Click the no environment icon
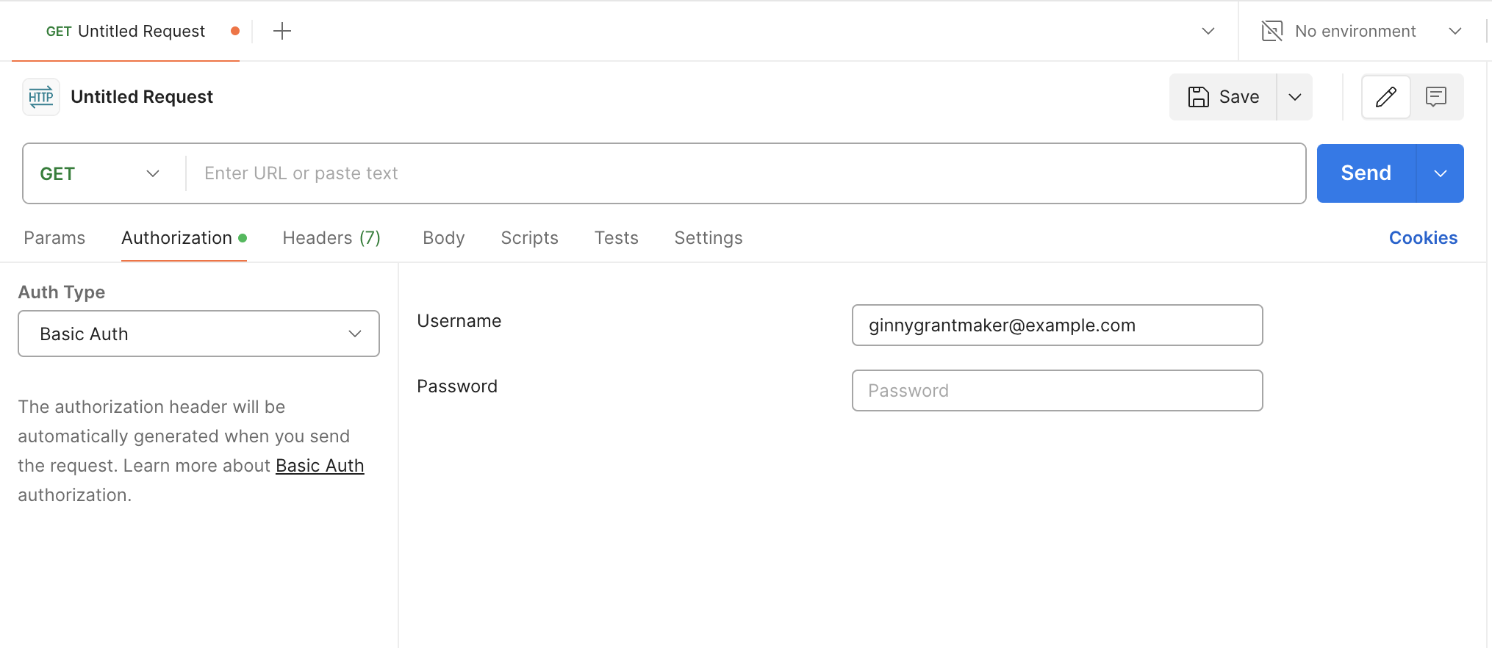 click(x=1272, y=31)
